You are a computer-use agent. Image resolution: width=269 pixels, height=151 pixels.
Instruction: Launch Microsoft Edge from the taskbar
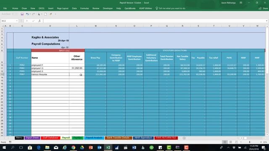click(x=39, y=147)
